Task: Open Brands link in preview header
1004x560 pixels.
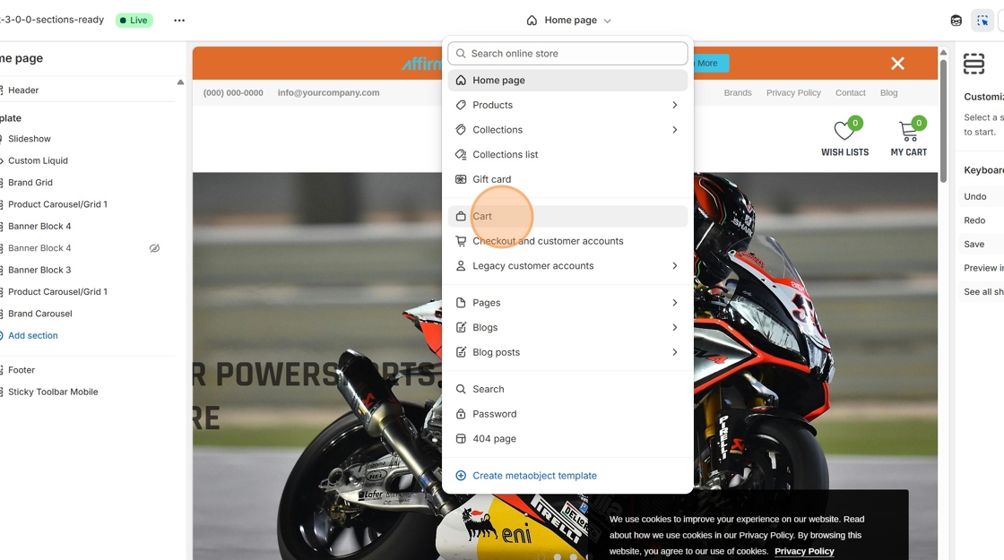Action: click(x=738, y=93)
